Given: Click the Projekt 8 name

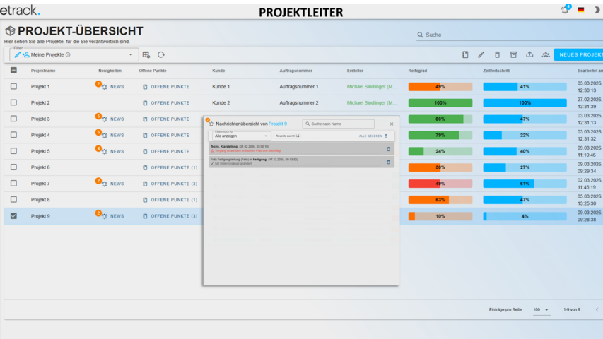Looking at the screenshot, I should [40, 200].
